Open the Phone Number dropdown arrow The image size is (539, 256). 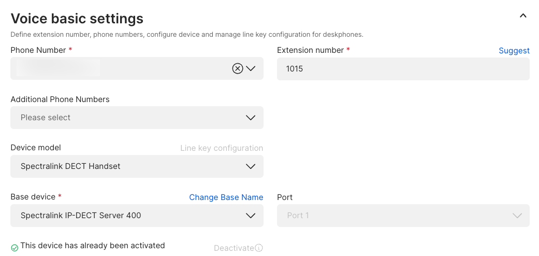(251, 68)
